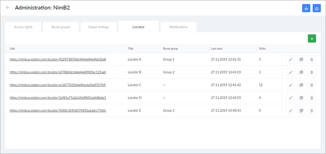Follow the Locator E locator link

[58, 110]
